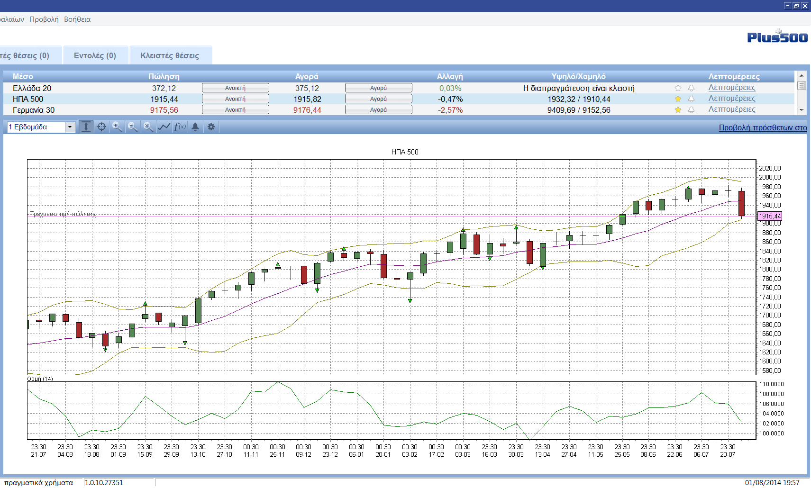Toggle favorite star for Γερμανία 30
This screenshot has width=811, height=488.
[678, 109]
